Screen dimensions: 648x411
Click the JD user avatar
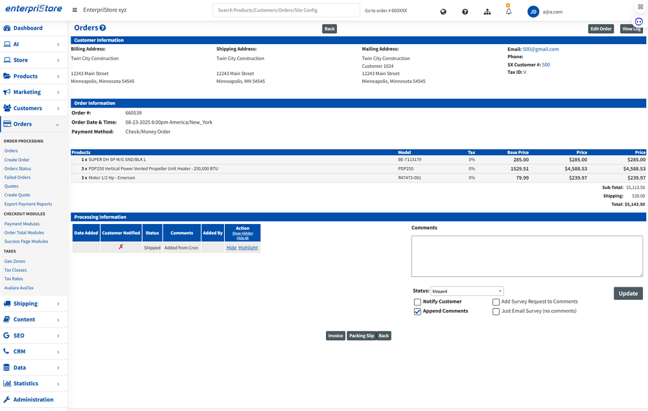(x=533, y=12)
